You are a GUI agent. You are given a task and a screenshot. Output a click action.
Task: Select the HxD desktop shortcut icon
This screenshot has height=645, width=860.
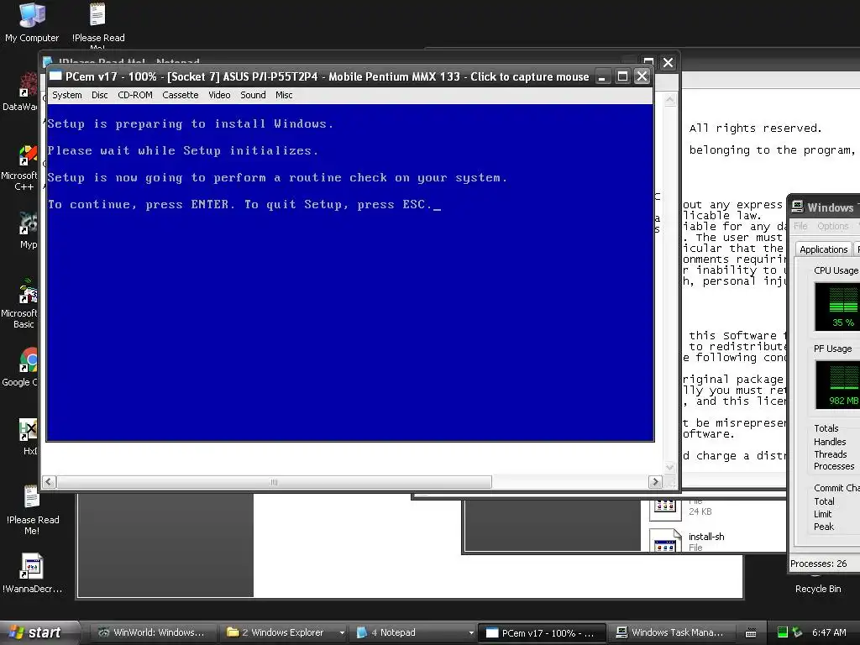29,437
